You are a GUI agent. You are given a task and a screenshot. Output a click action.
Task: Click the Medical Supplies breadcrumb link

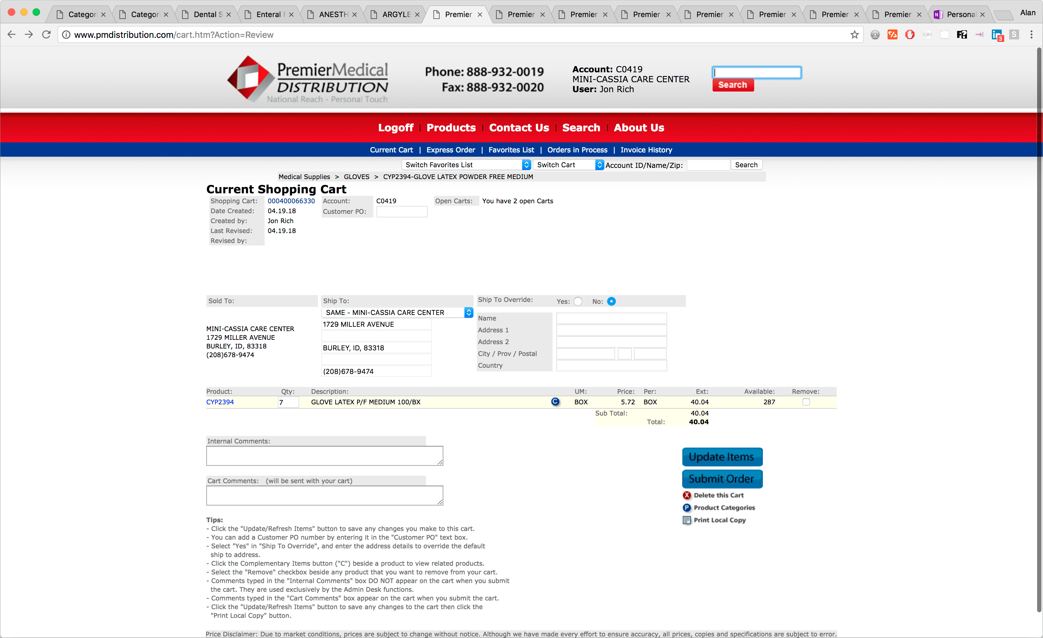(304, 177)
